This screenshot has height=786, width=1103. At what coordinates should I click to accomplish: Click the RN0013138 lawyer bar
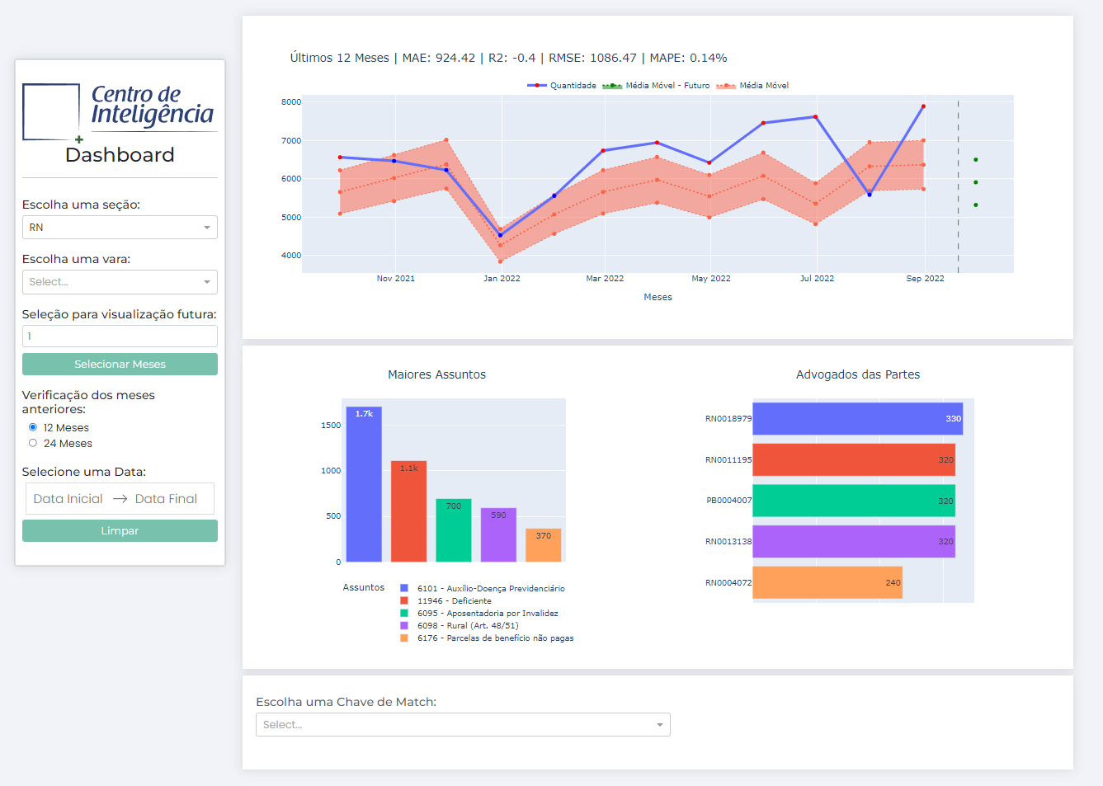854,542
